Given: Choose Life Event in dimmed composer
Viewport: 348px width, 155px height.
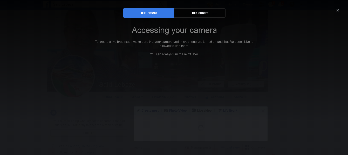Looking at the screenshot, I should 228,111.
